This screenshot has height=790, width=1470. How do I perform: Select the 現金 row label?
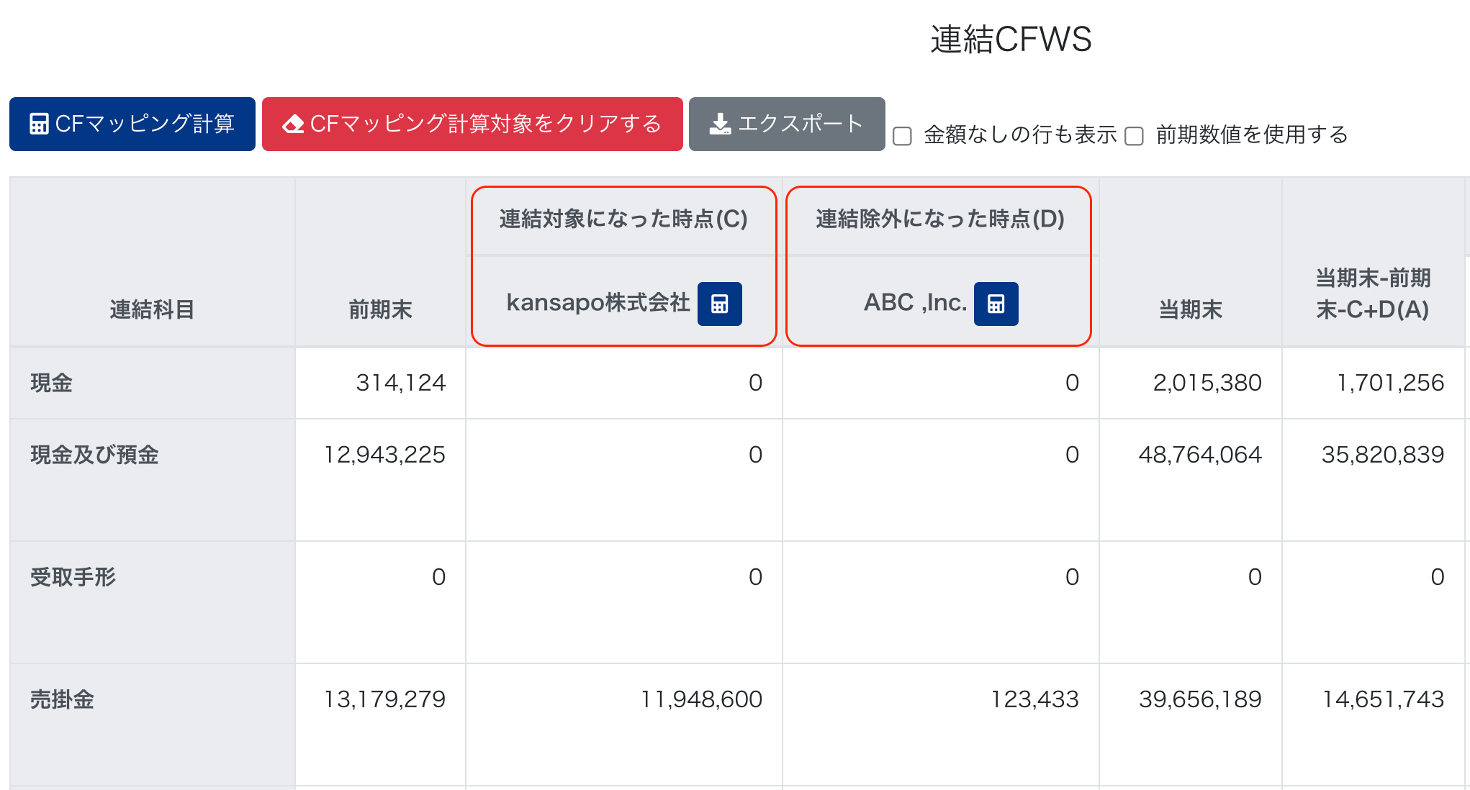click(x=51, y=383)
